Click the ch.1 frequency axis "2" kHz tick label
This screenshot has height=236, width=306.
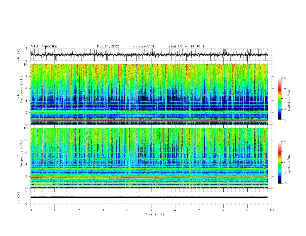click(27, 112)
